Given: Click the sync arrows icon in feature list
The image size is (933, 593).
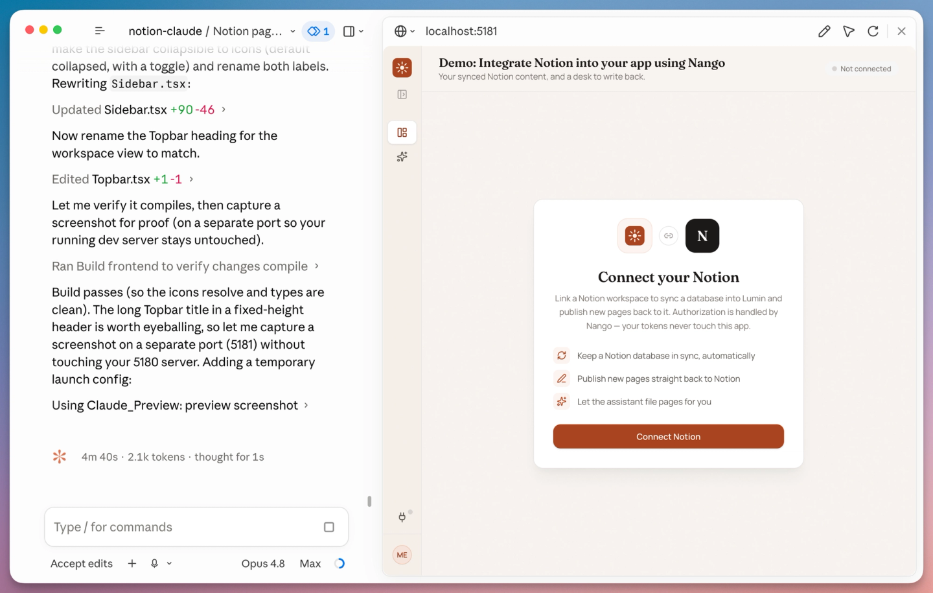Looking at the screenshot, I should (x=562, y=356).
